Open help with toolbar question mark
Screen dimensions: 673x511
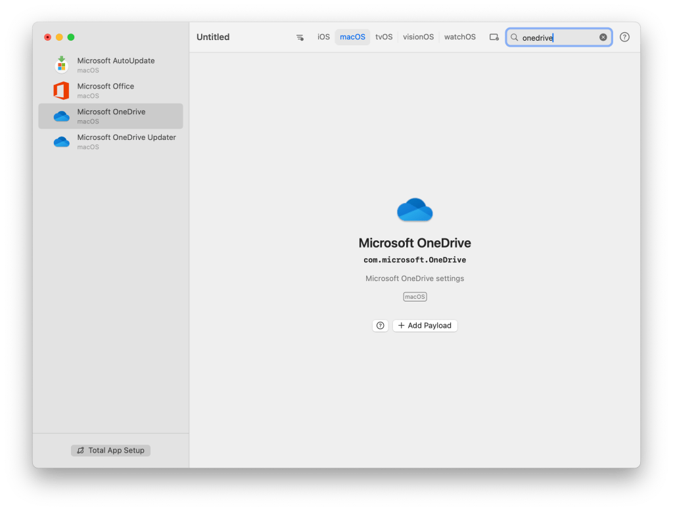624,37
